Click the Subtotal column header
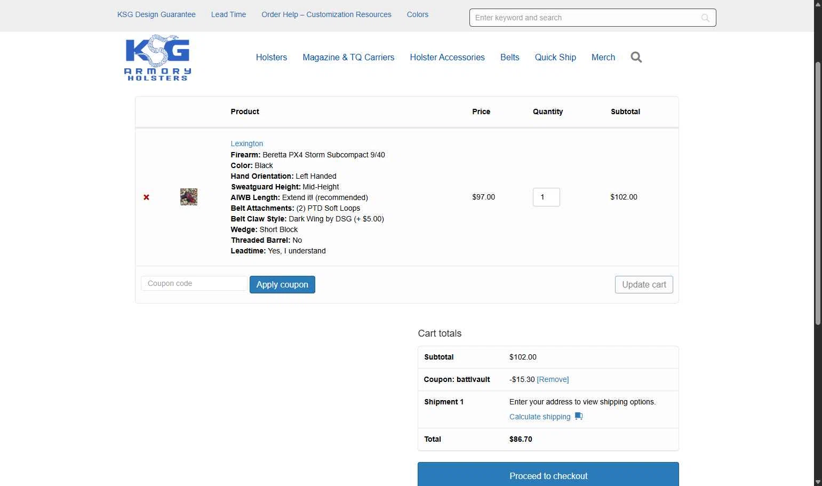This screenshot has width=822, height=486. 625,111
